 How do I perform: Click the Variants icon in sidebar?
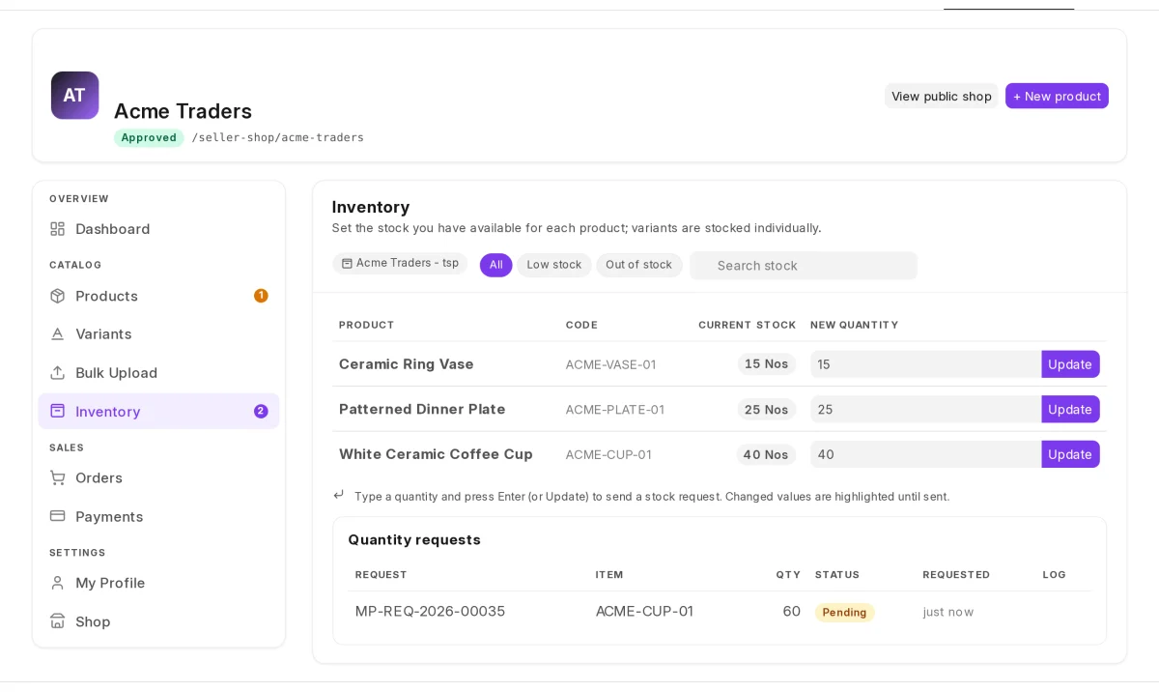pyautogui.click(x=58, y=333)
